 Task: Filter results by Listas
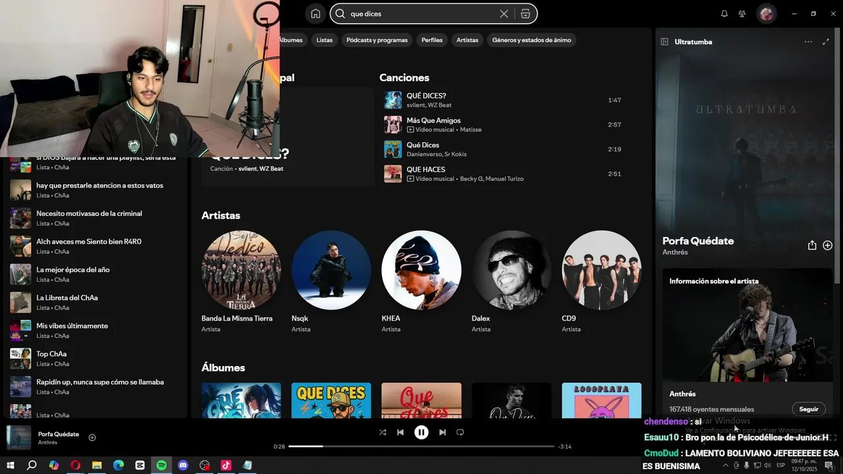coord(325,40)
